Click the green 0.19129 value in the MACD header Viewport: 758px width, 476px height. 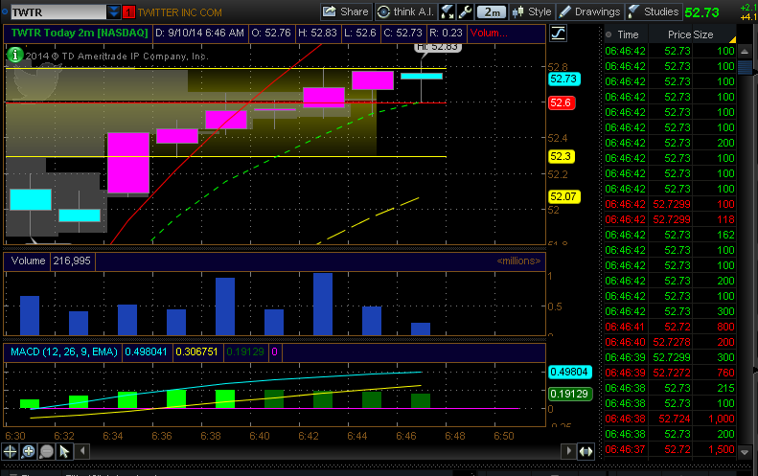tap(245, 351)
